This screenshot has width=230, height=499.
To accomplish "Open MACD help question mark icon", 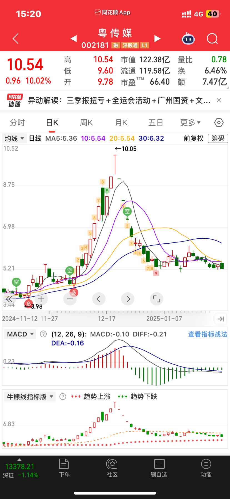I will tap(43, 334).
